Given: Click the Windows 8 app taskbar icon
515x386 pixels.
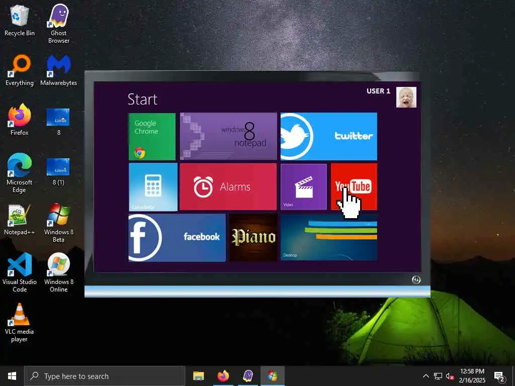Looking at the screenshot, I should coord(273,376).
